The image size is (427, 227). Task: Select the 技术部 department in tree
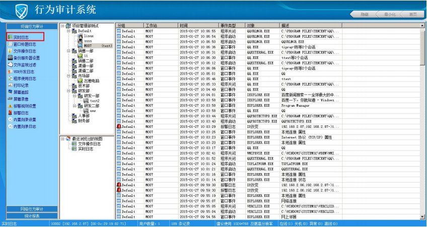(x=84, y=86)
